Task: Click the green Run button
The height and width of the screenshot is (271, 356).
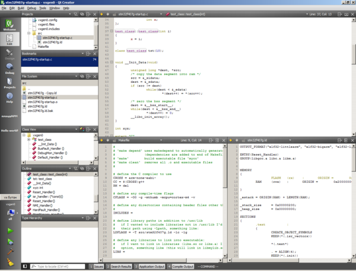Action: (x=10, y=231)
